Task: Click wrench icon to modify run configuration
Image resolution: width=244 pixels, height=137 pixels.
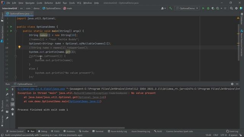Action: 7,94
